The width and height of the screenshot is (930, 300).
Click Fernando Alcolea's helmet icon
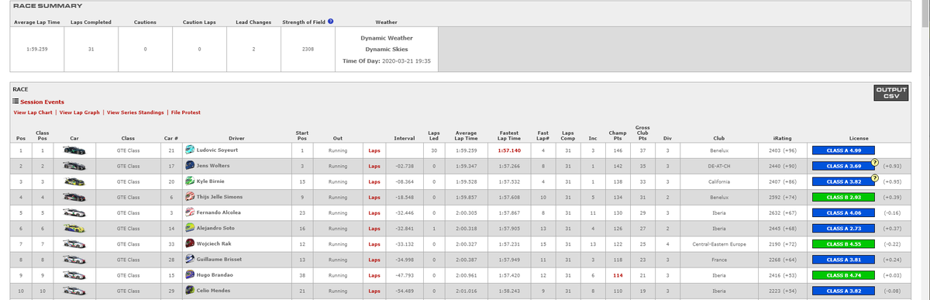pyautogui.click(x=190, y=212)
